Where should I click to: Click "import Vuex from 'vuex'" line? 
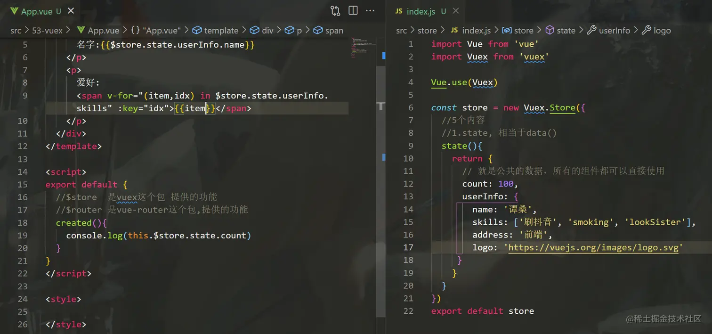(490, 57)
